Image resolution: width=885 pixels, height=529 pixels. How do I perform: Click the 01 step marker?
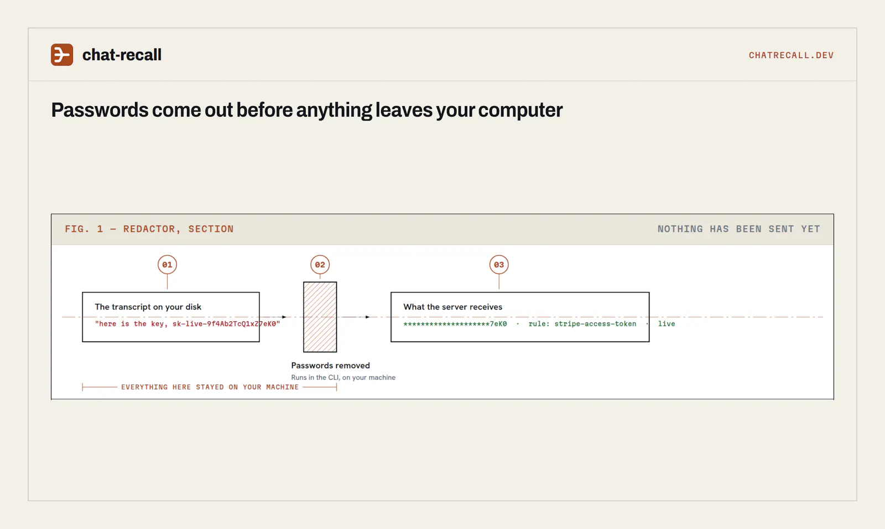point(167,265)
